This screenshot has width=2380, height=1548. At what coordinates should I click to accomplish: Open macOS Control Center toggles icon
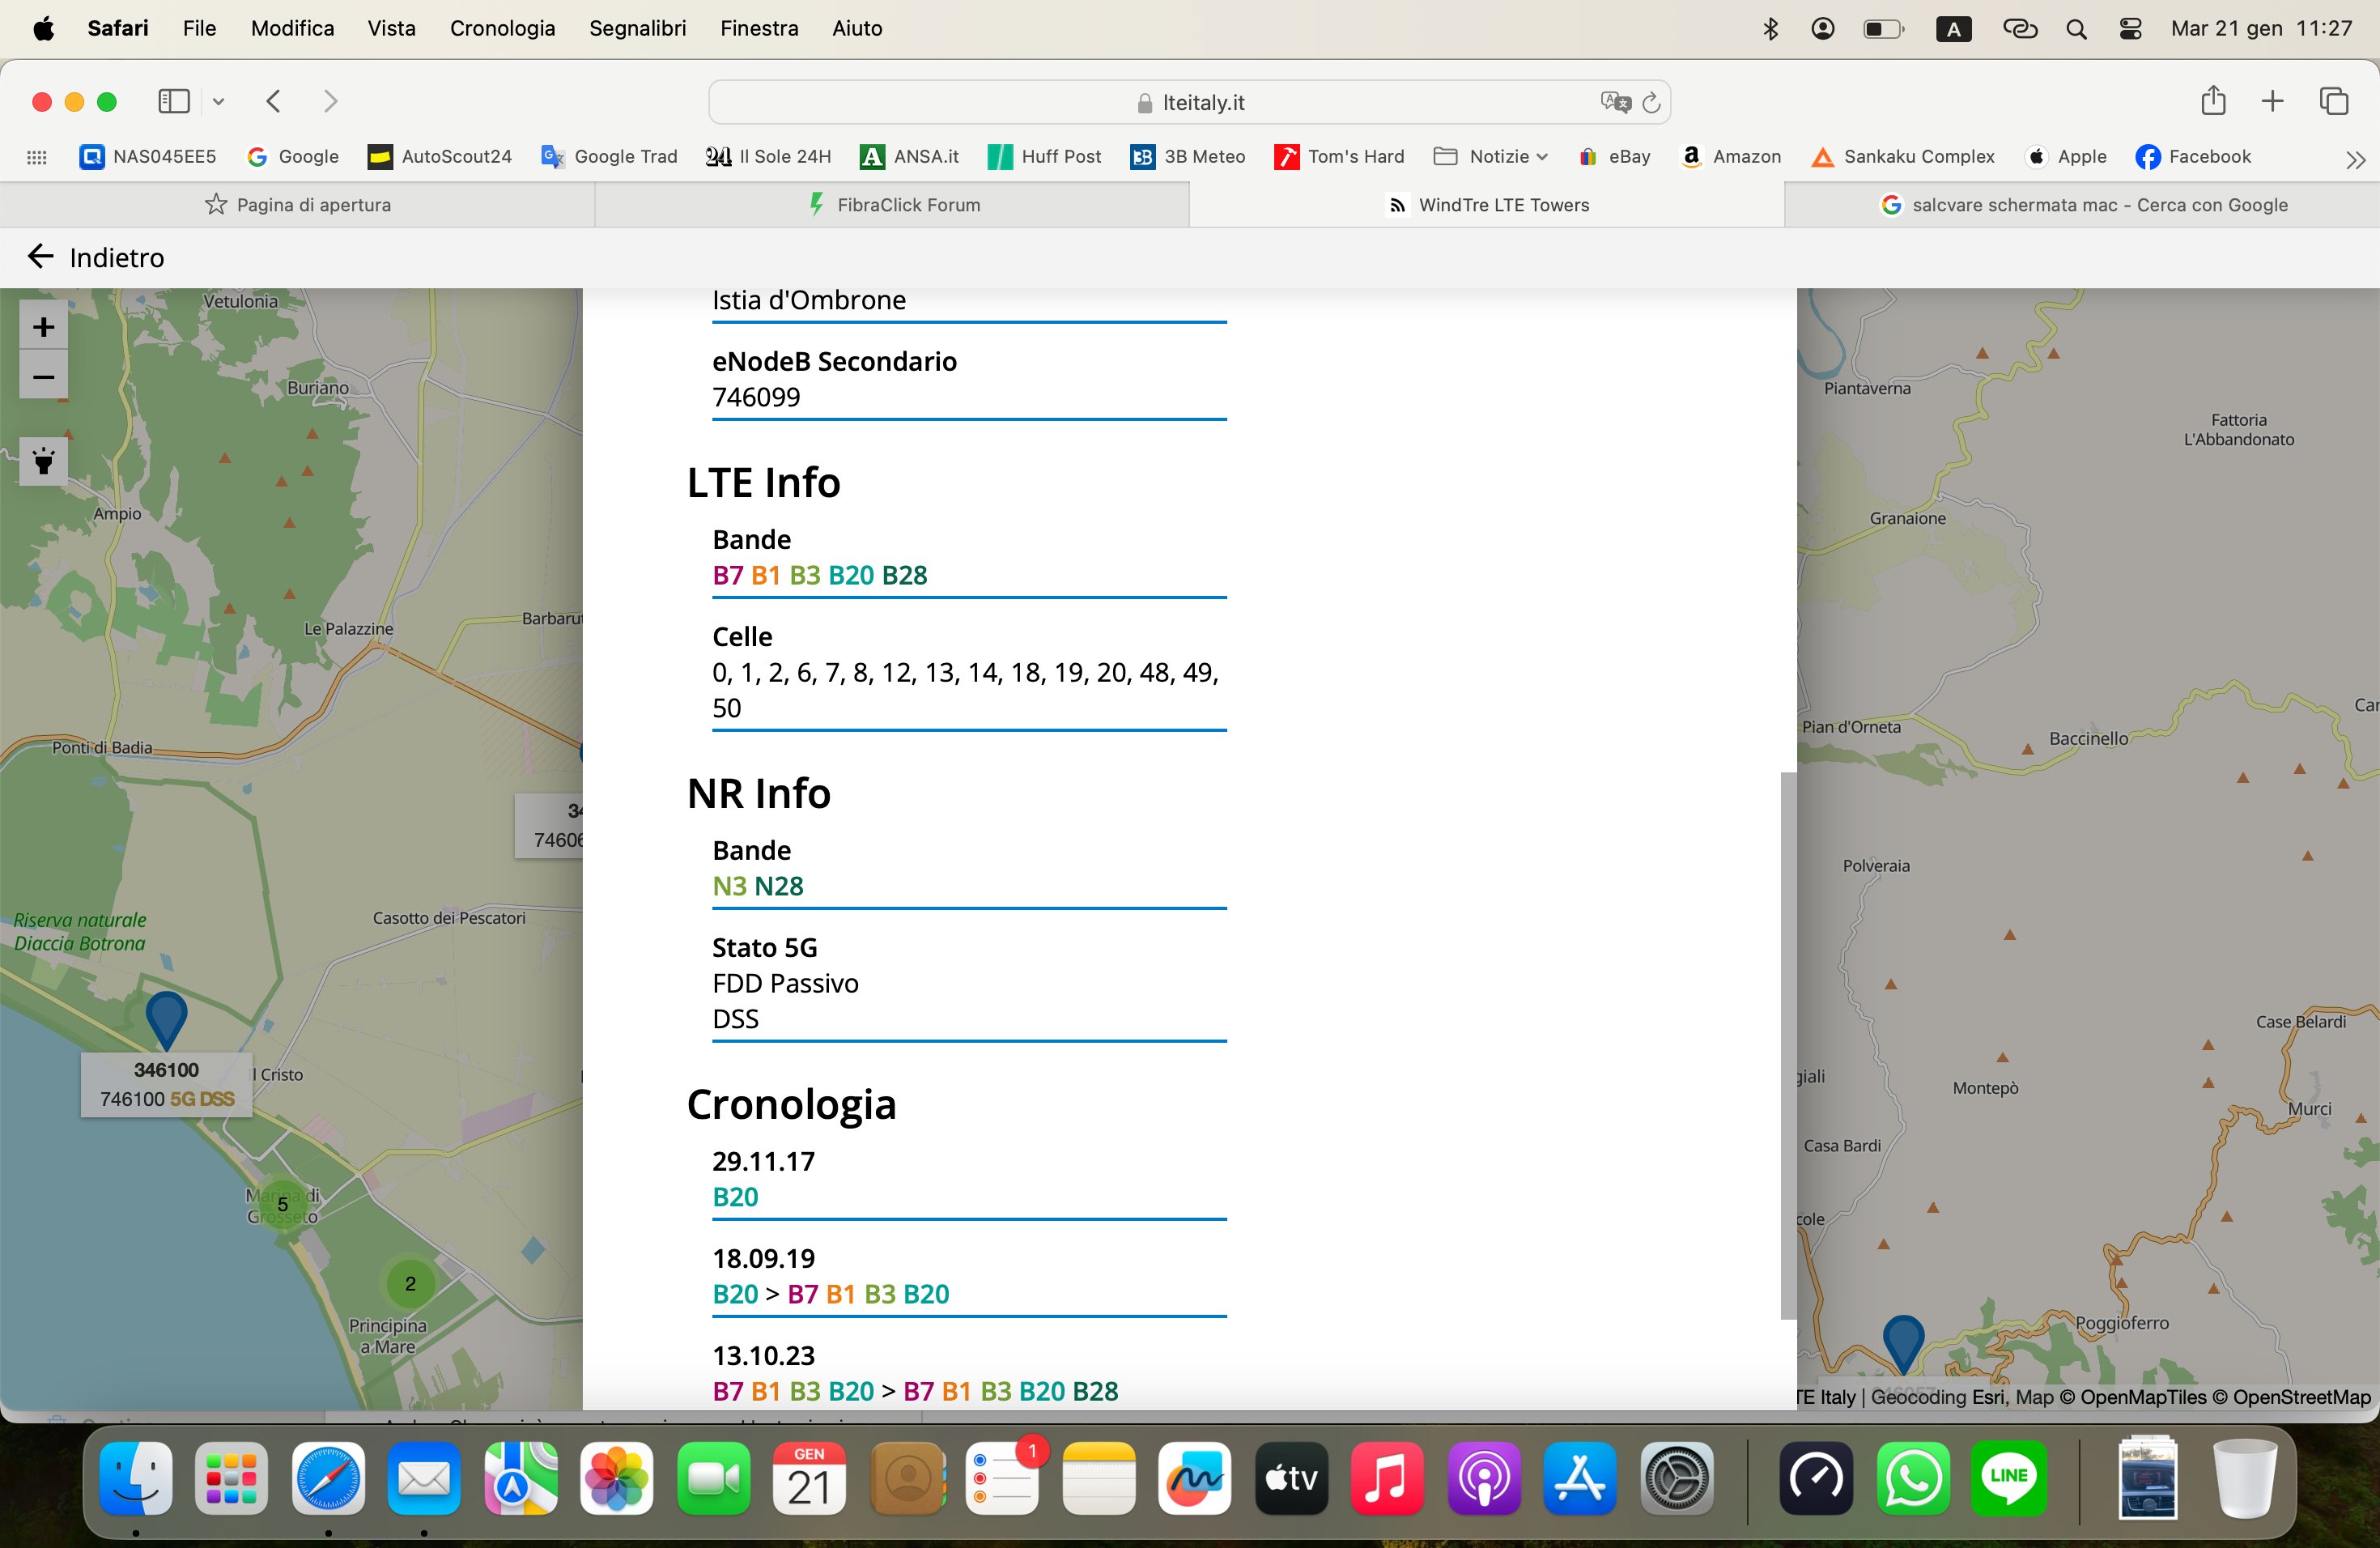click(2130, 29)
